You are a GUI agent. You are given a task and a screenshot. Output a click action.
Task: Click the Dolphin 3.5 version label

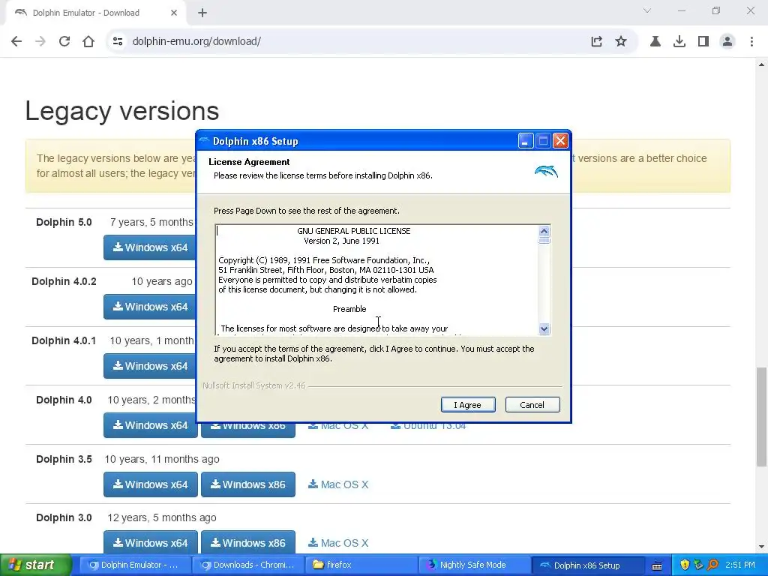(x=64, y=460)
